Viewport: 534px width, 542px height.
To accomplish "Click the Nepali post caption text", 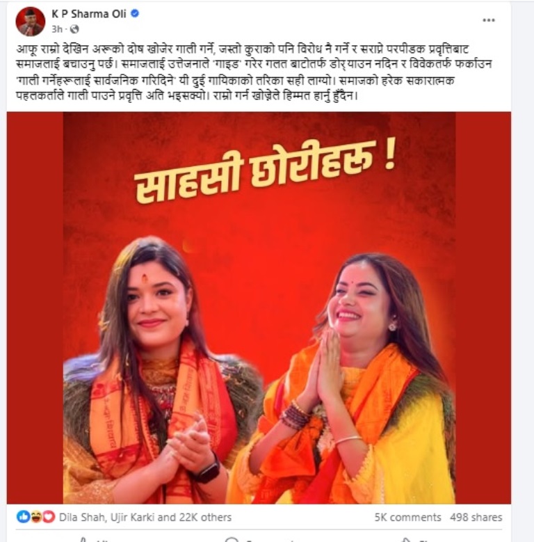I will tap(254, 72).
